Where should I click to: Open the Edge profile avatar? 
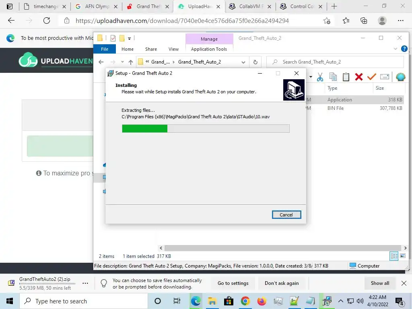[x=382, y=21]
